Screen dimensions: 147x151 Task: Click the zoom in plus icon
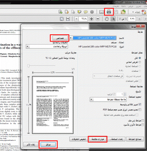(91, 19)
